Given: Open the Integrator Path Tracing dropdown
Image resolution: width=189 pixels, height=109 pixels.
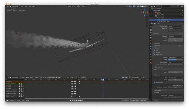Looking at the screenshot, I should click(175, 36).
